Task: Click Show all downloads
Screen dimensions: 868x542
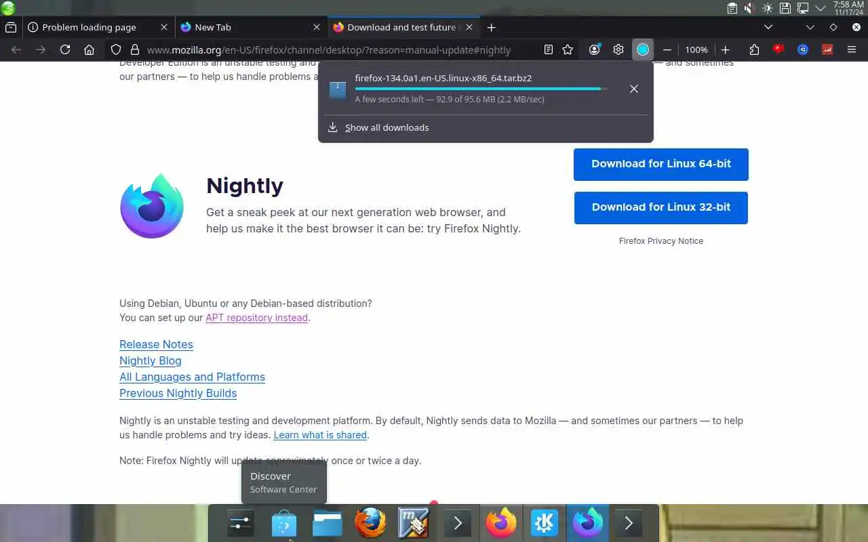Action: tap(387, 127)
